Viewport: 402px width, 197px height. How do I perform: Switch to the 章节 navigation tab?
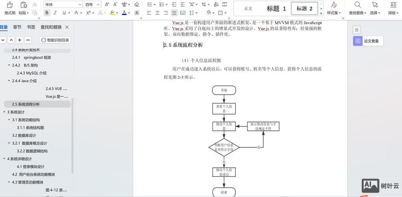point(17,27)
